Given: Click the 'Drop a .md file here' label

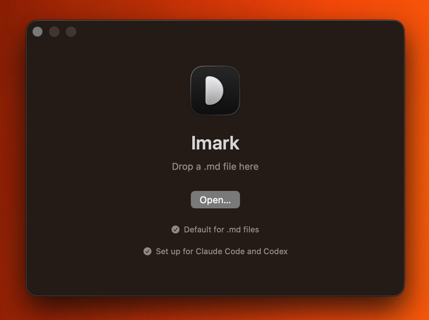Looking at the screenshot, I should coord(215,167).
